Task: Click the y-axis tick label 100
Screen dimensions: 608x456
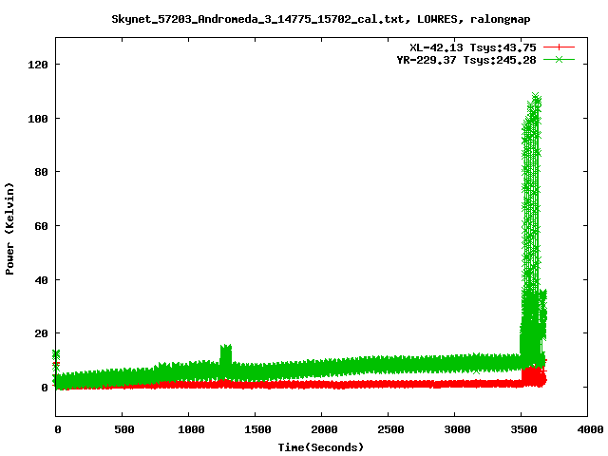Action: point(38,118)
